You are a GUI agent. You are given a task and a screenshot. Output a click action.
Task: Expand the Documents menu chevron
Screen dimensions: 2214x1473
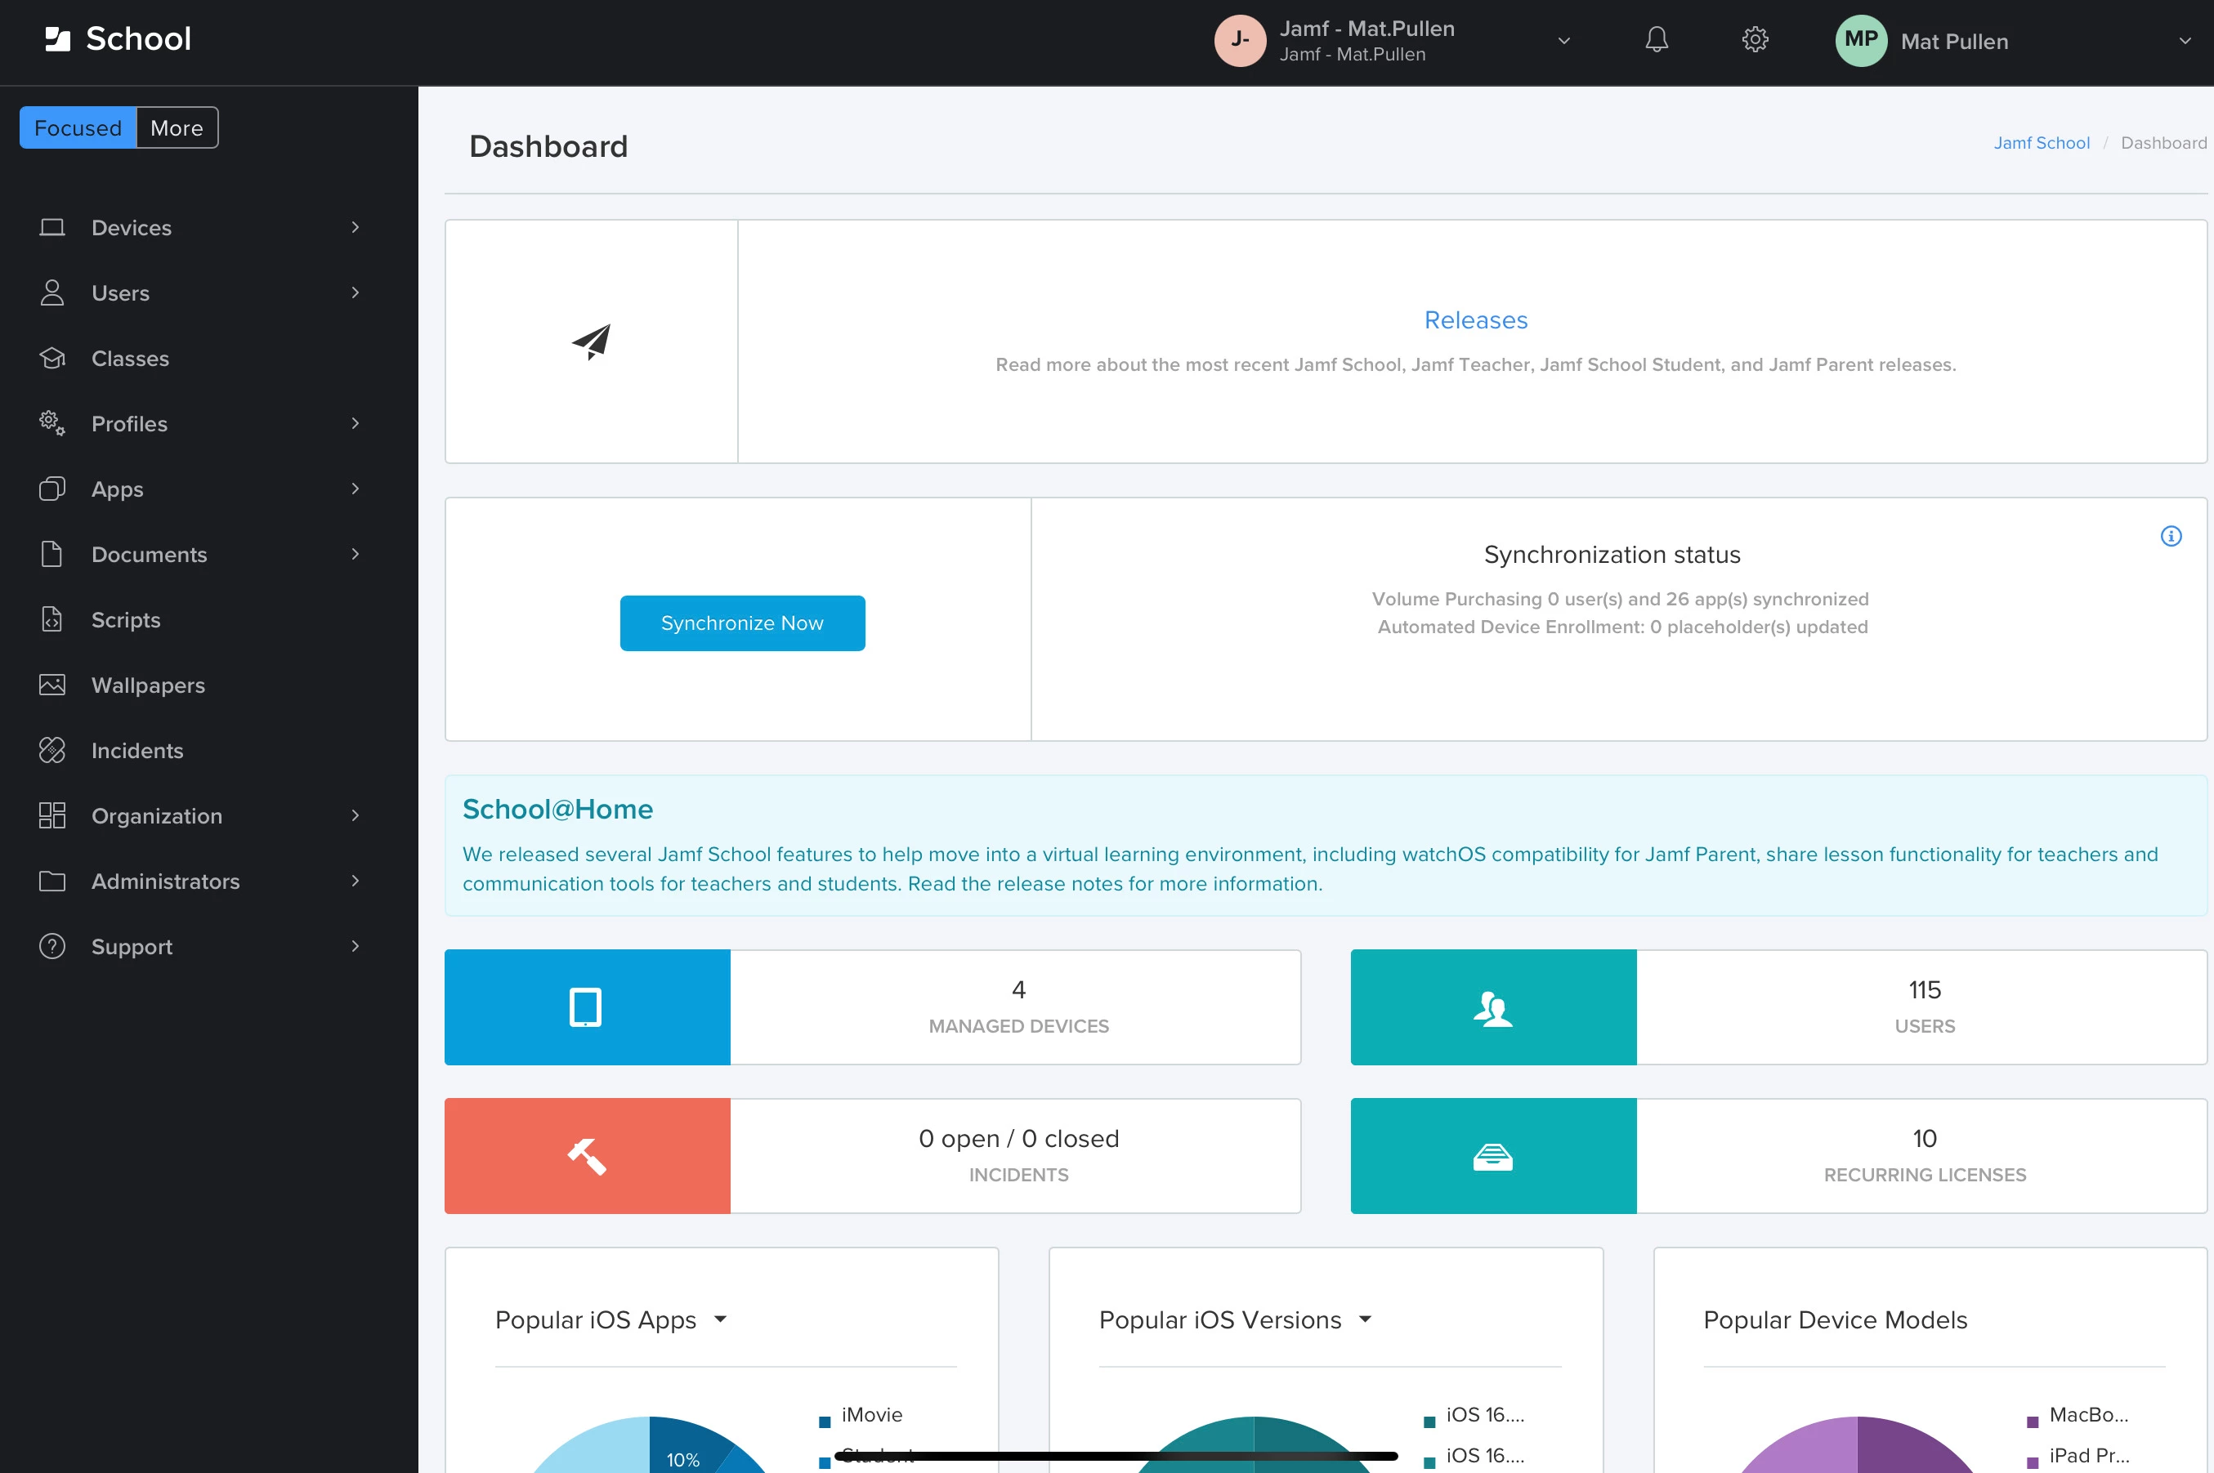[356, 554]
